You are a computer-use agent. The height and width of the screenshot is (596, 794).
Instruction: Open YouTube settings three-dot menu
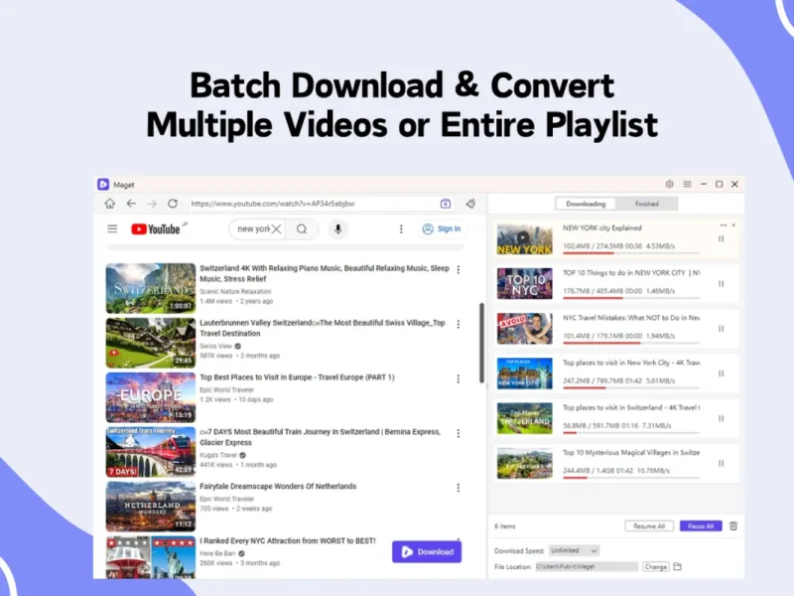[x=401, y=229]
